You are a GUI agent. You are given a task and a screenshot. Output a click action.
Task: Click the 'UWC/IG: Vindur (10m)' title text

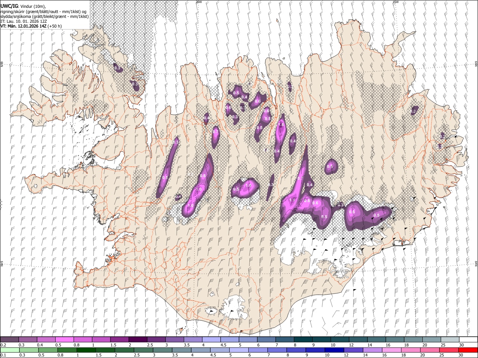[x=23, y=6]
